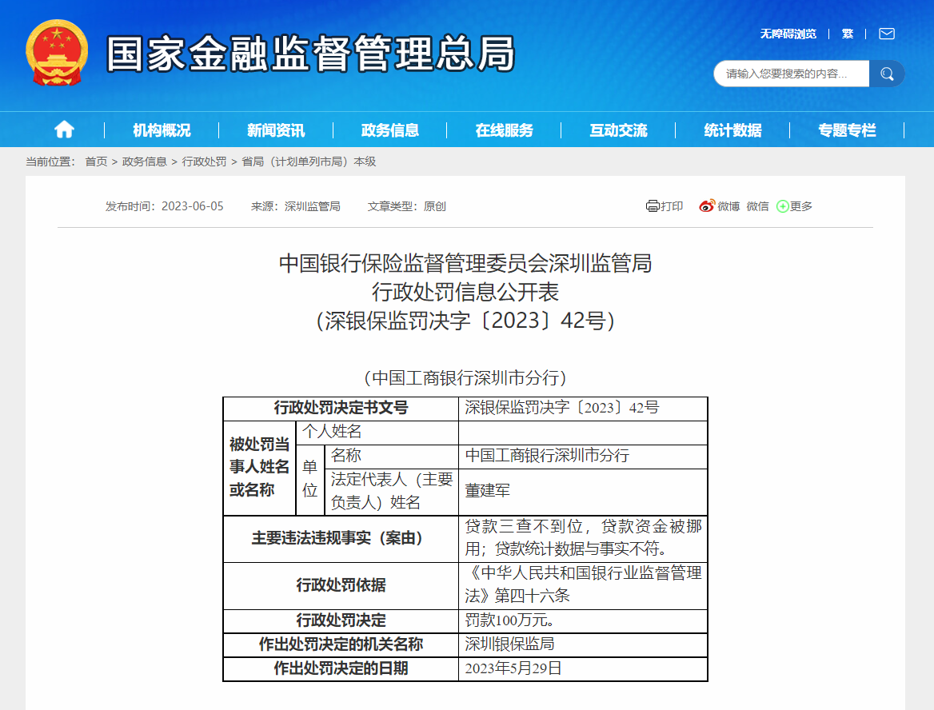Click the publish date 2023-06-05
Screen dimensions: 934x710
pos(193,206)
